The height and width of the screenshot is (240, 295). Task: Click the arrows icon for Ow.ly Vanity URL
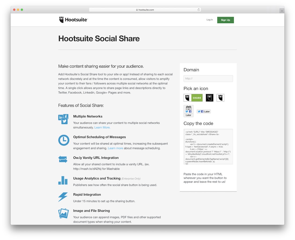click(x=63, y=159)
